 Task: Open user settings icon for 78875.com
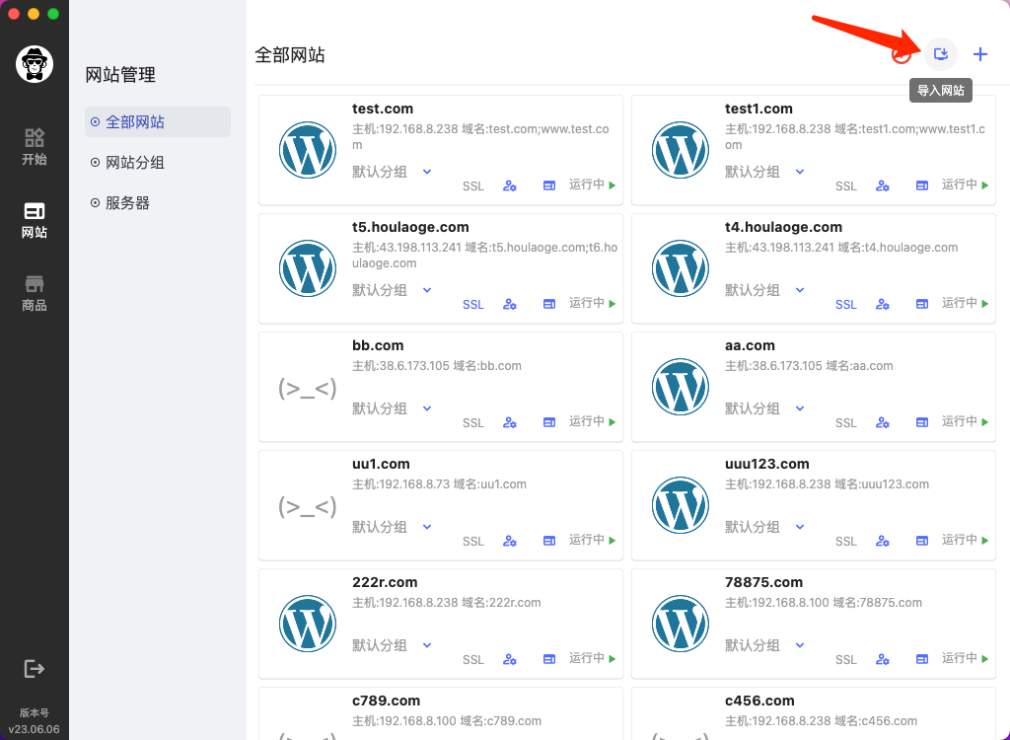(883, 659)
